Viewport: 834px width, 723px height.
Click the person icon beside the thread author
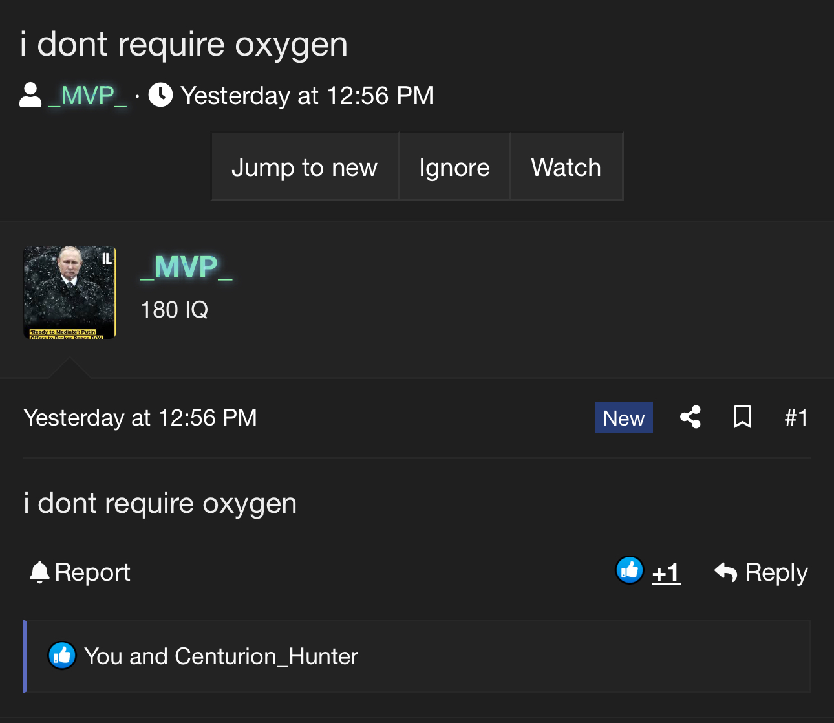coord(30,96)
